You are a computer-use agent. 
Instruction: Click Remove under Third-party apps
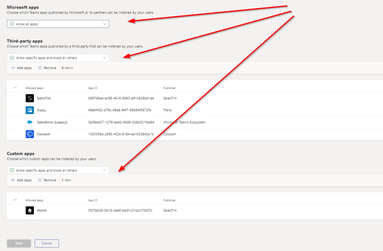coord(47,68)
